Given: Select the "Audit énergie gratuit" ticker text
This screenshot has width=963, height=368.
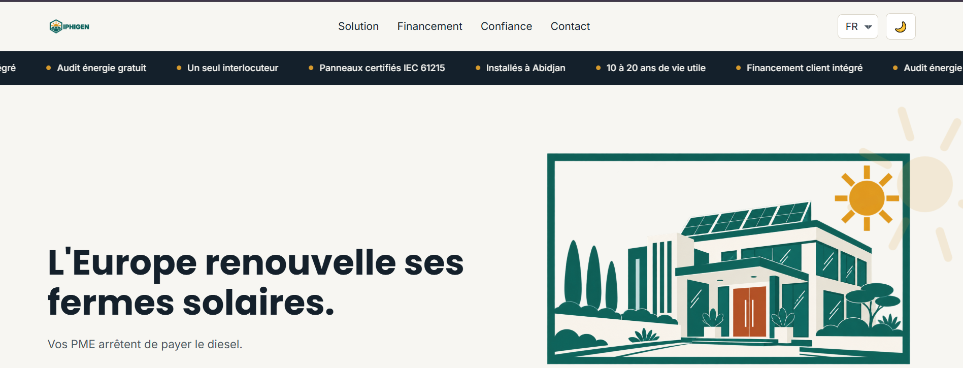Looking at the screenshot, I should [x=102, y=68].
